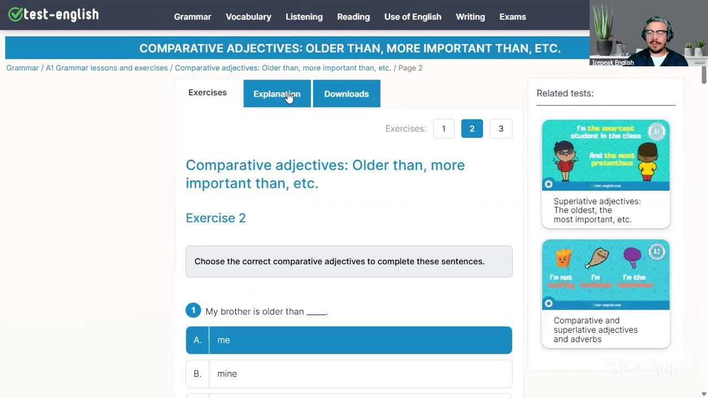
Task: Open the Vocabulary menu
Action: click(x=248, y=17)
